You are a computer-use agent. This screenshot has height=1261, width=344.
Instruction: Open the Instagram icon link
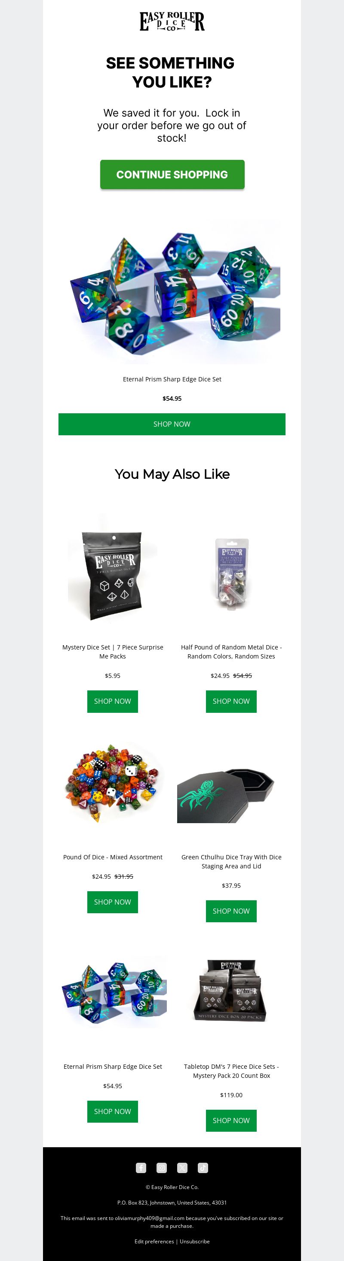click(x=162, y=1168)
